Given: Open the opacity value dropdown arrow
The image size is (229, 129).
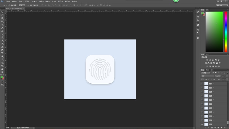Looking at the screenshot, I should click(x=227, y=76).
